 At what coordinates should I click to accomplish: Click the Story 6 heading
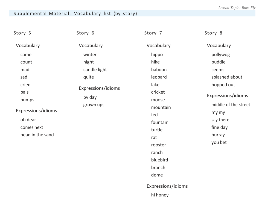85,33
